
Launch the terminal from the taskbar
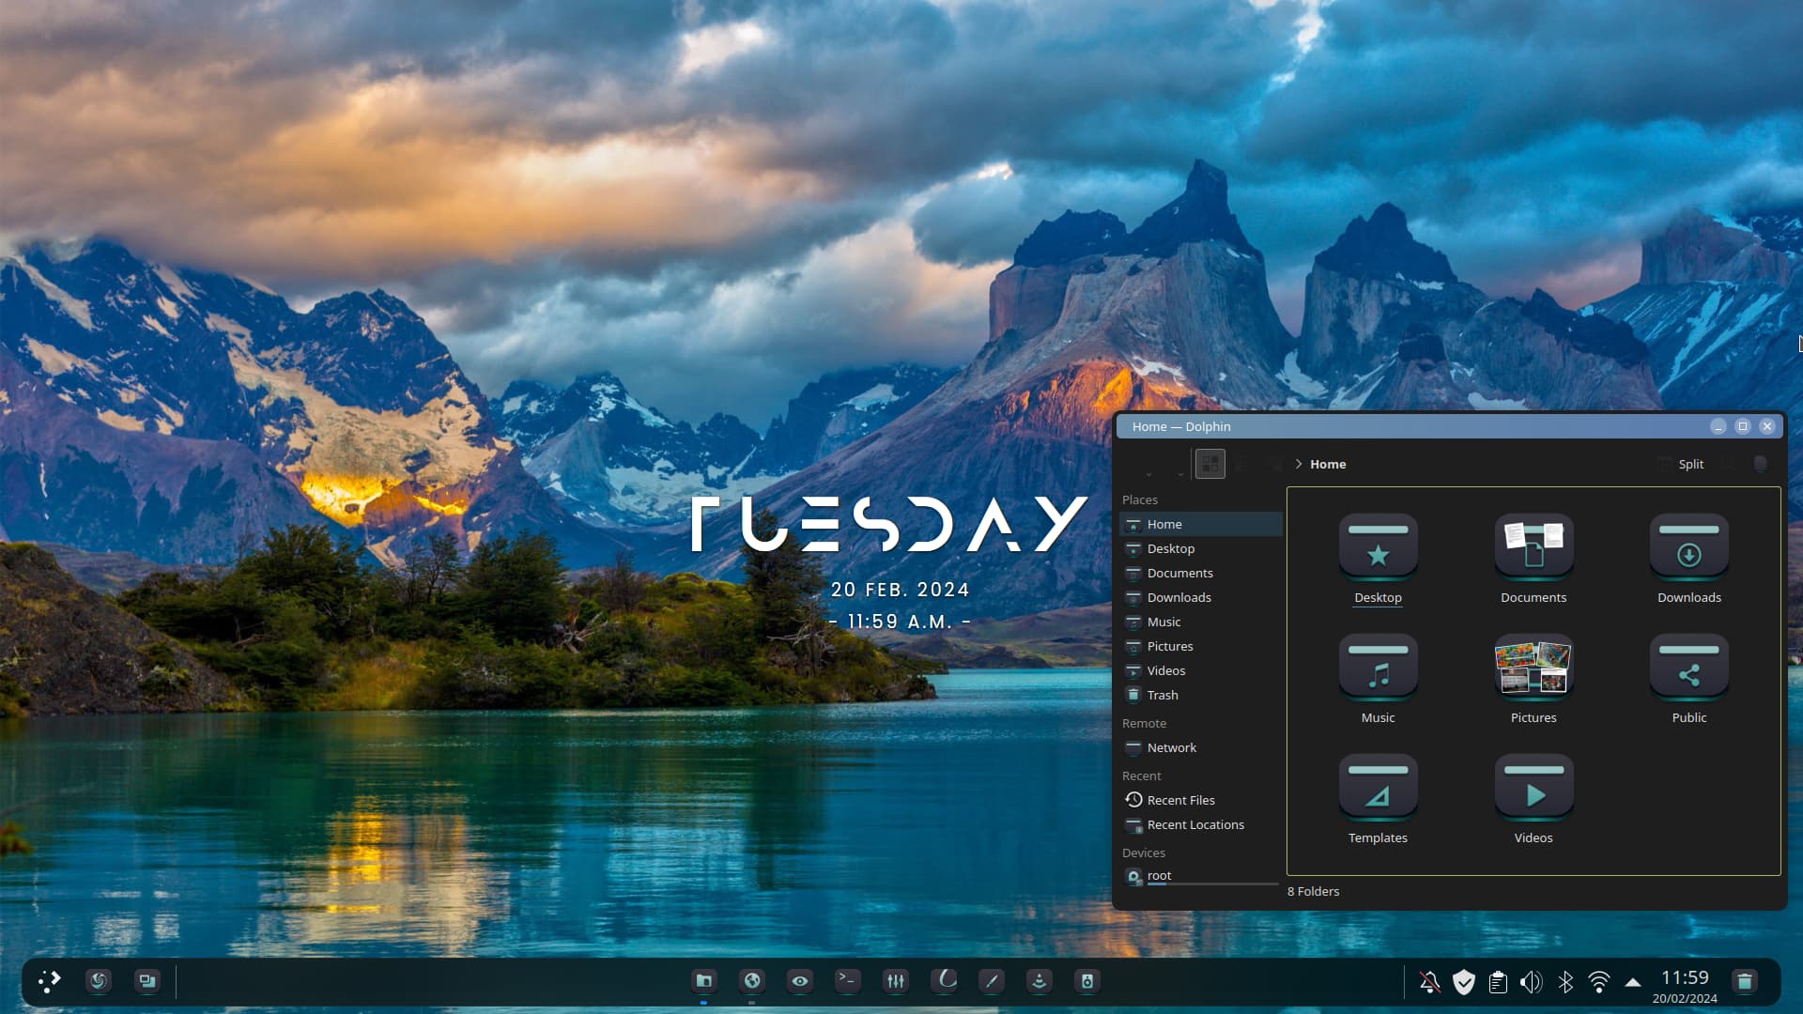(x=847, y=981)
